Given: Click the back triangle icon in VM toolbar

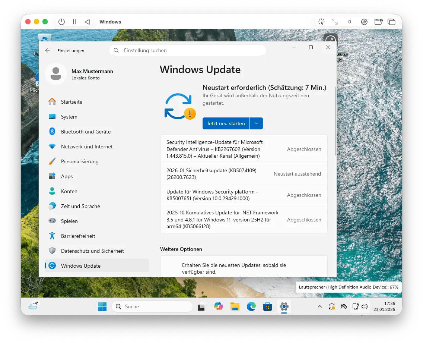Looking at the screenshot, I should [x=87, y=22].
